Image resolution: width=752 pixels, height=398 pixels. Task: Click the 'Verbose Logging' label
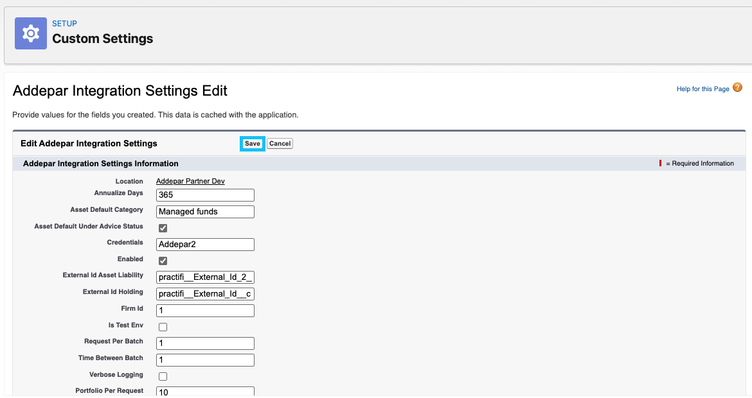click(116, 374)
